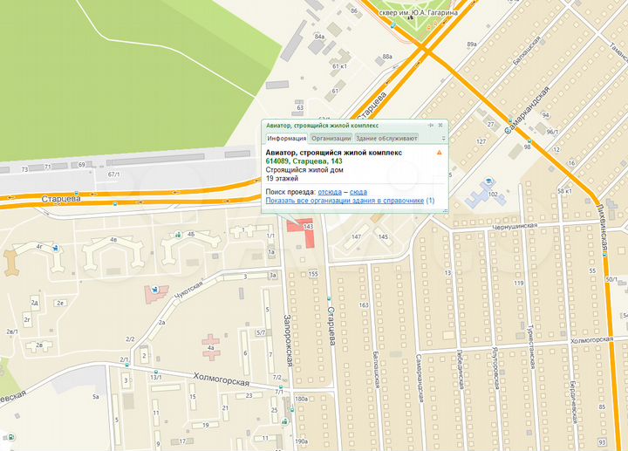The image size is (628, 451).
Task: Click the 614089 postal code link
Action: 276,161
